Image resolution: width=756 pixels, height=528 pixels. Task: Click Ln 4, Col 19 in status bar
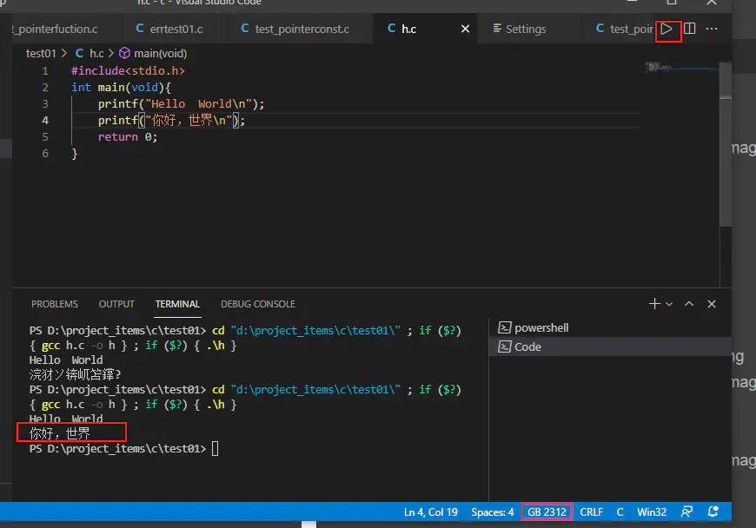pyautogui.click(x=430, y=511)
